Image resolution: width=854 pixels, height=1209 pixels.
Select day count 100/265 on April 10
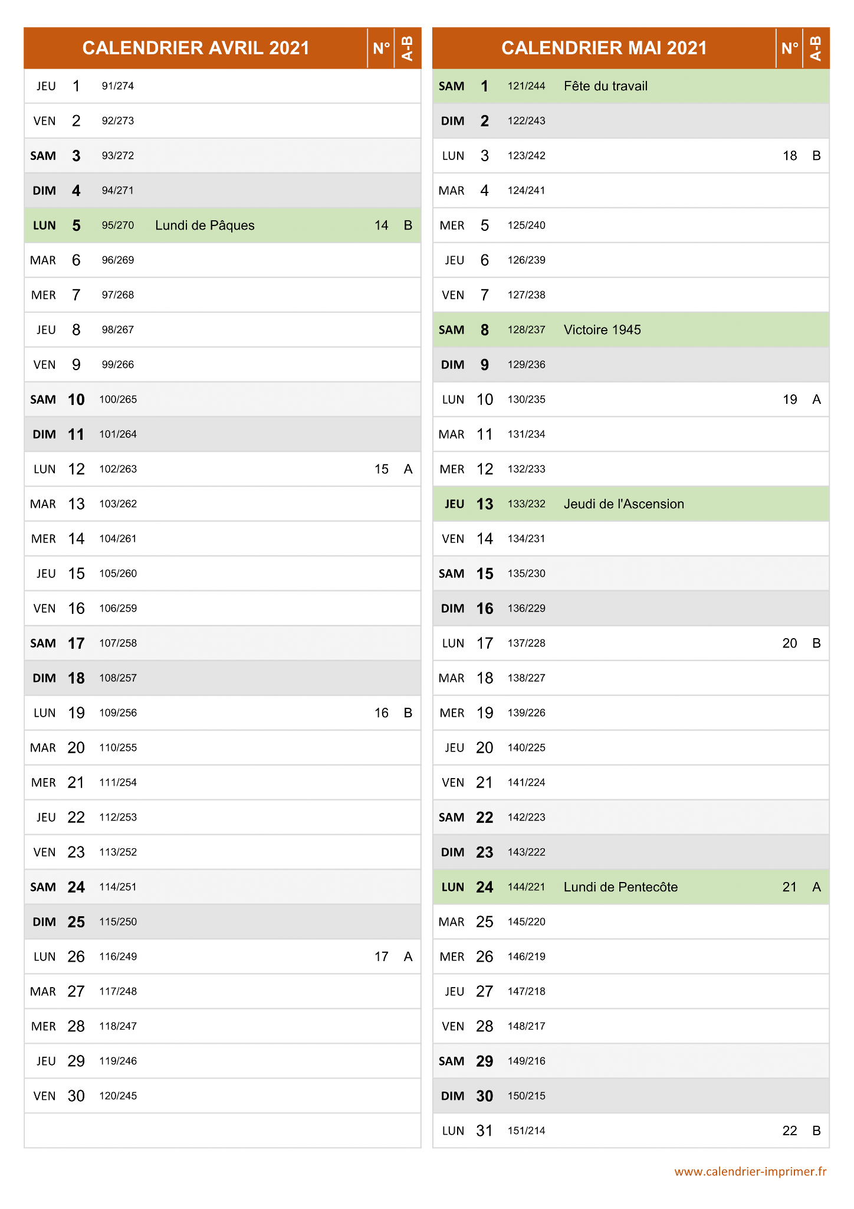coord(118,400)
